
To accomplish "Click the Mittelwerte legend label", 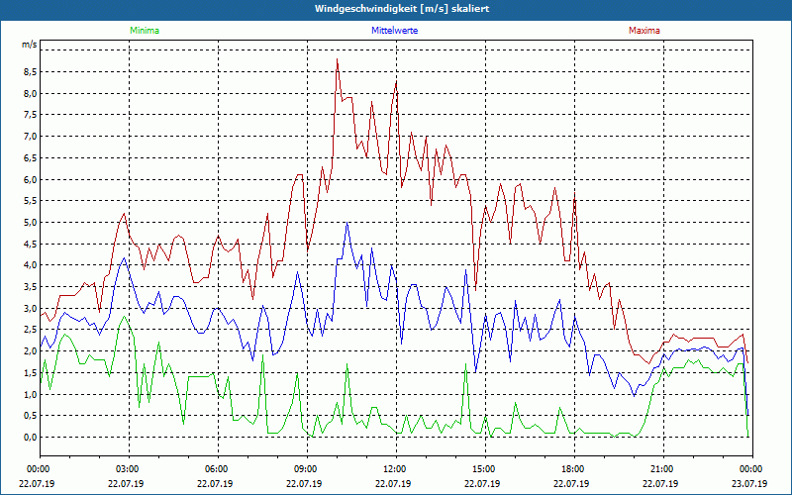I will (x=394, y=31).
